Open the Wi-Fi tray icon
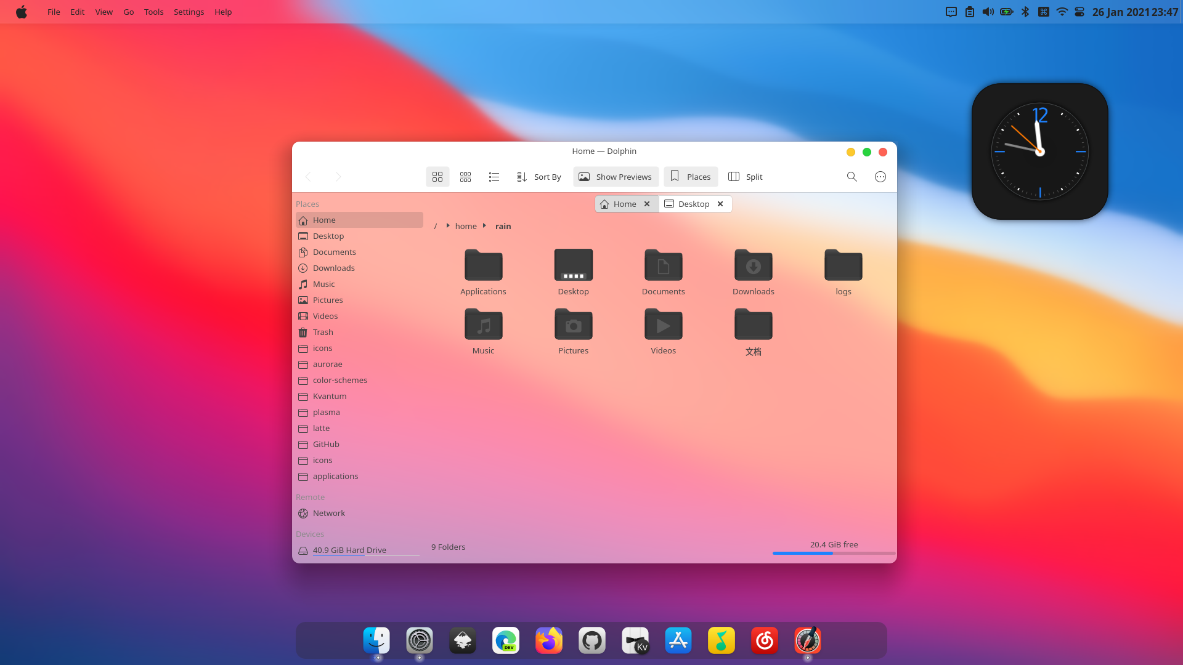This screenshot has width=1183, height=665. point(1062,12)
